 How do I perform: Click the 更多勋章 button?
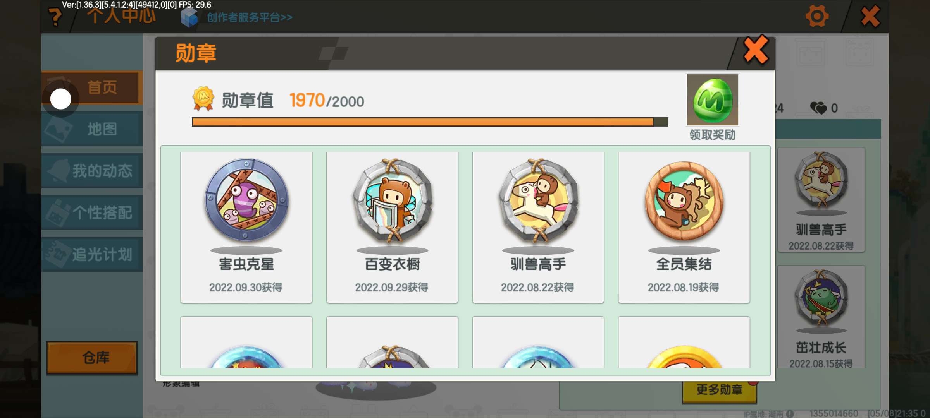(720, 389)
